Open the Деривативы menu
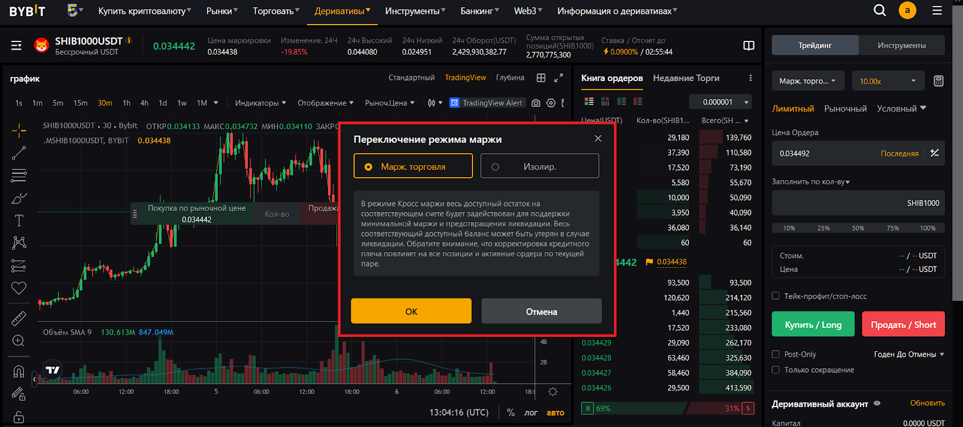Image resolution: width=963 pixels, height=427 pixels. tap(342, 11)
